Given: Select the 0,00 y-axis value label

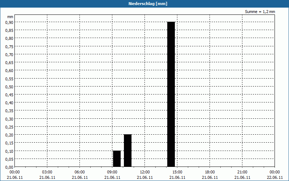Looking at the screenshot, I should (x=9, y=167).
